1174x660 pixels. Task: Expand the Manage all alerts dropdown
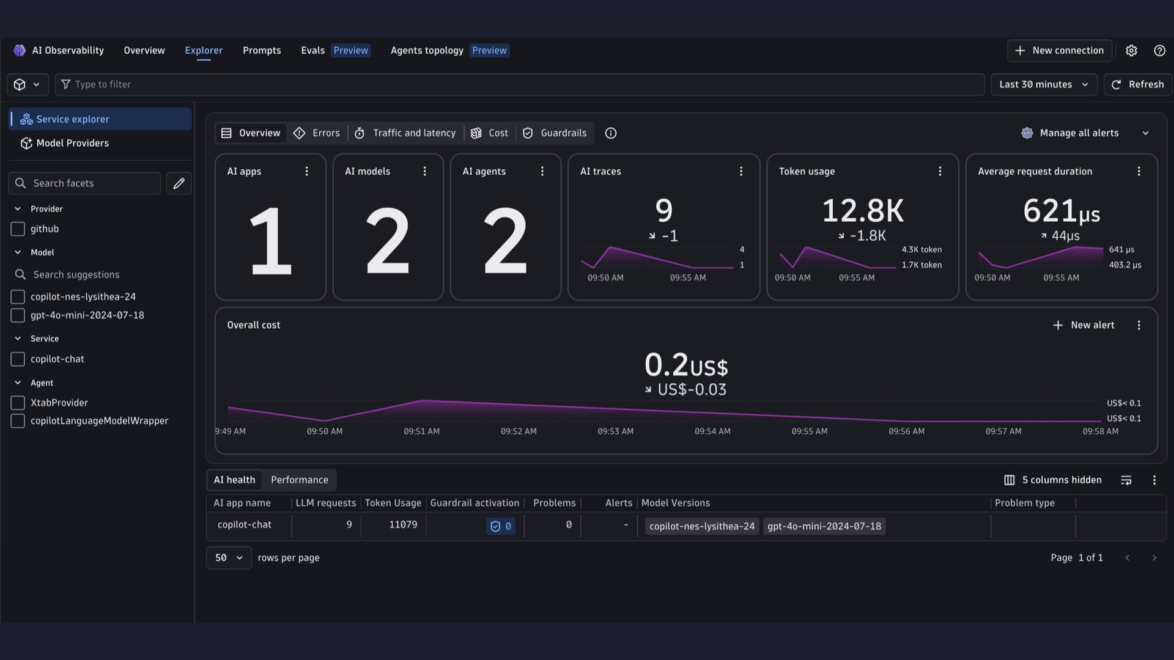(x=1146, y=133)
